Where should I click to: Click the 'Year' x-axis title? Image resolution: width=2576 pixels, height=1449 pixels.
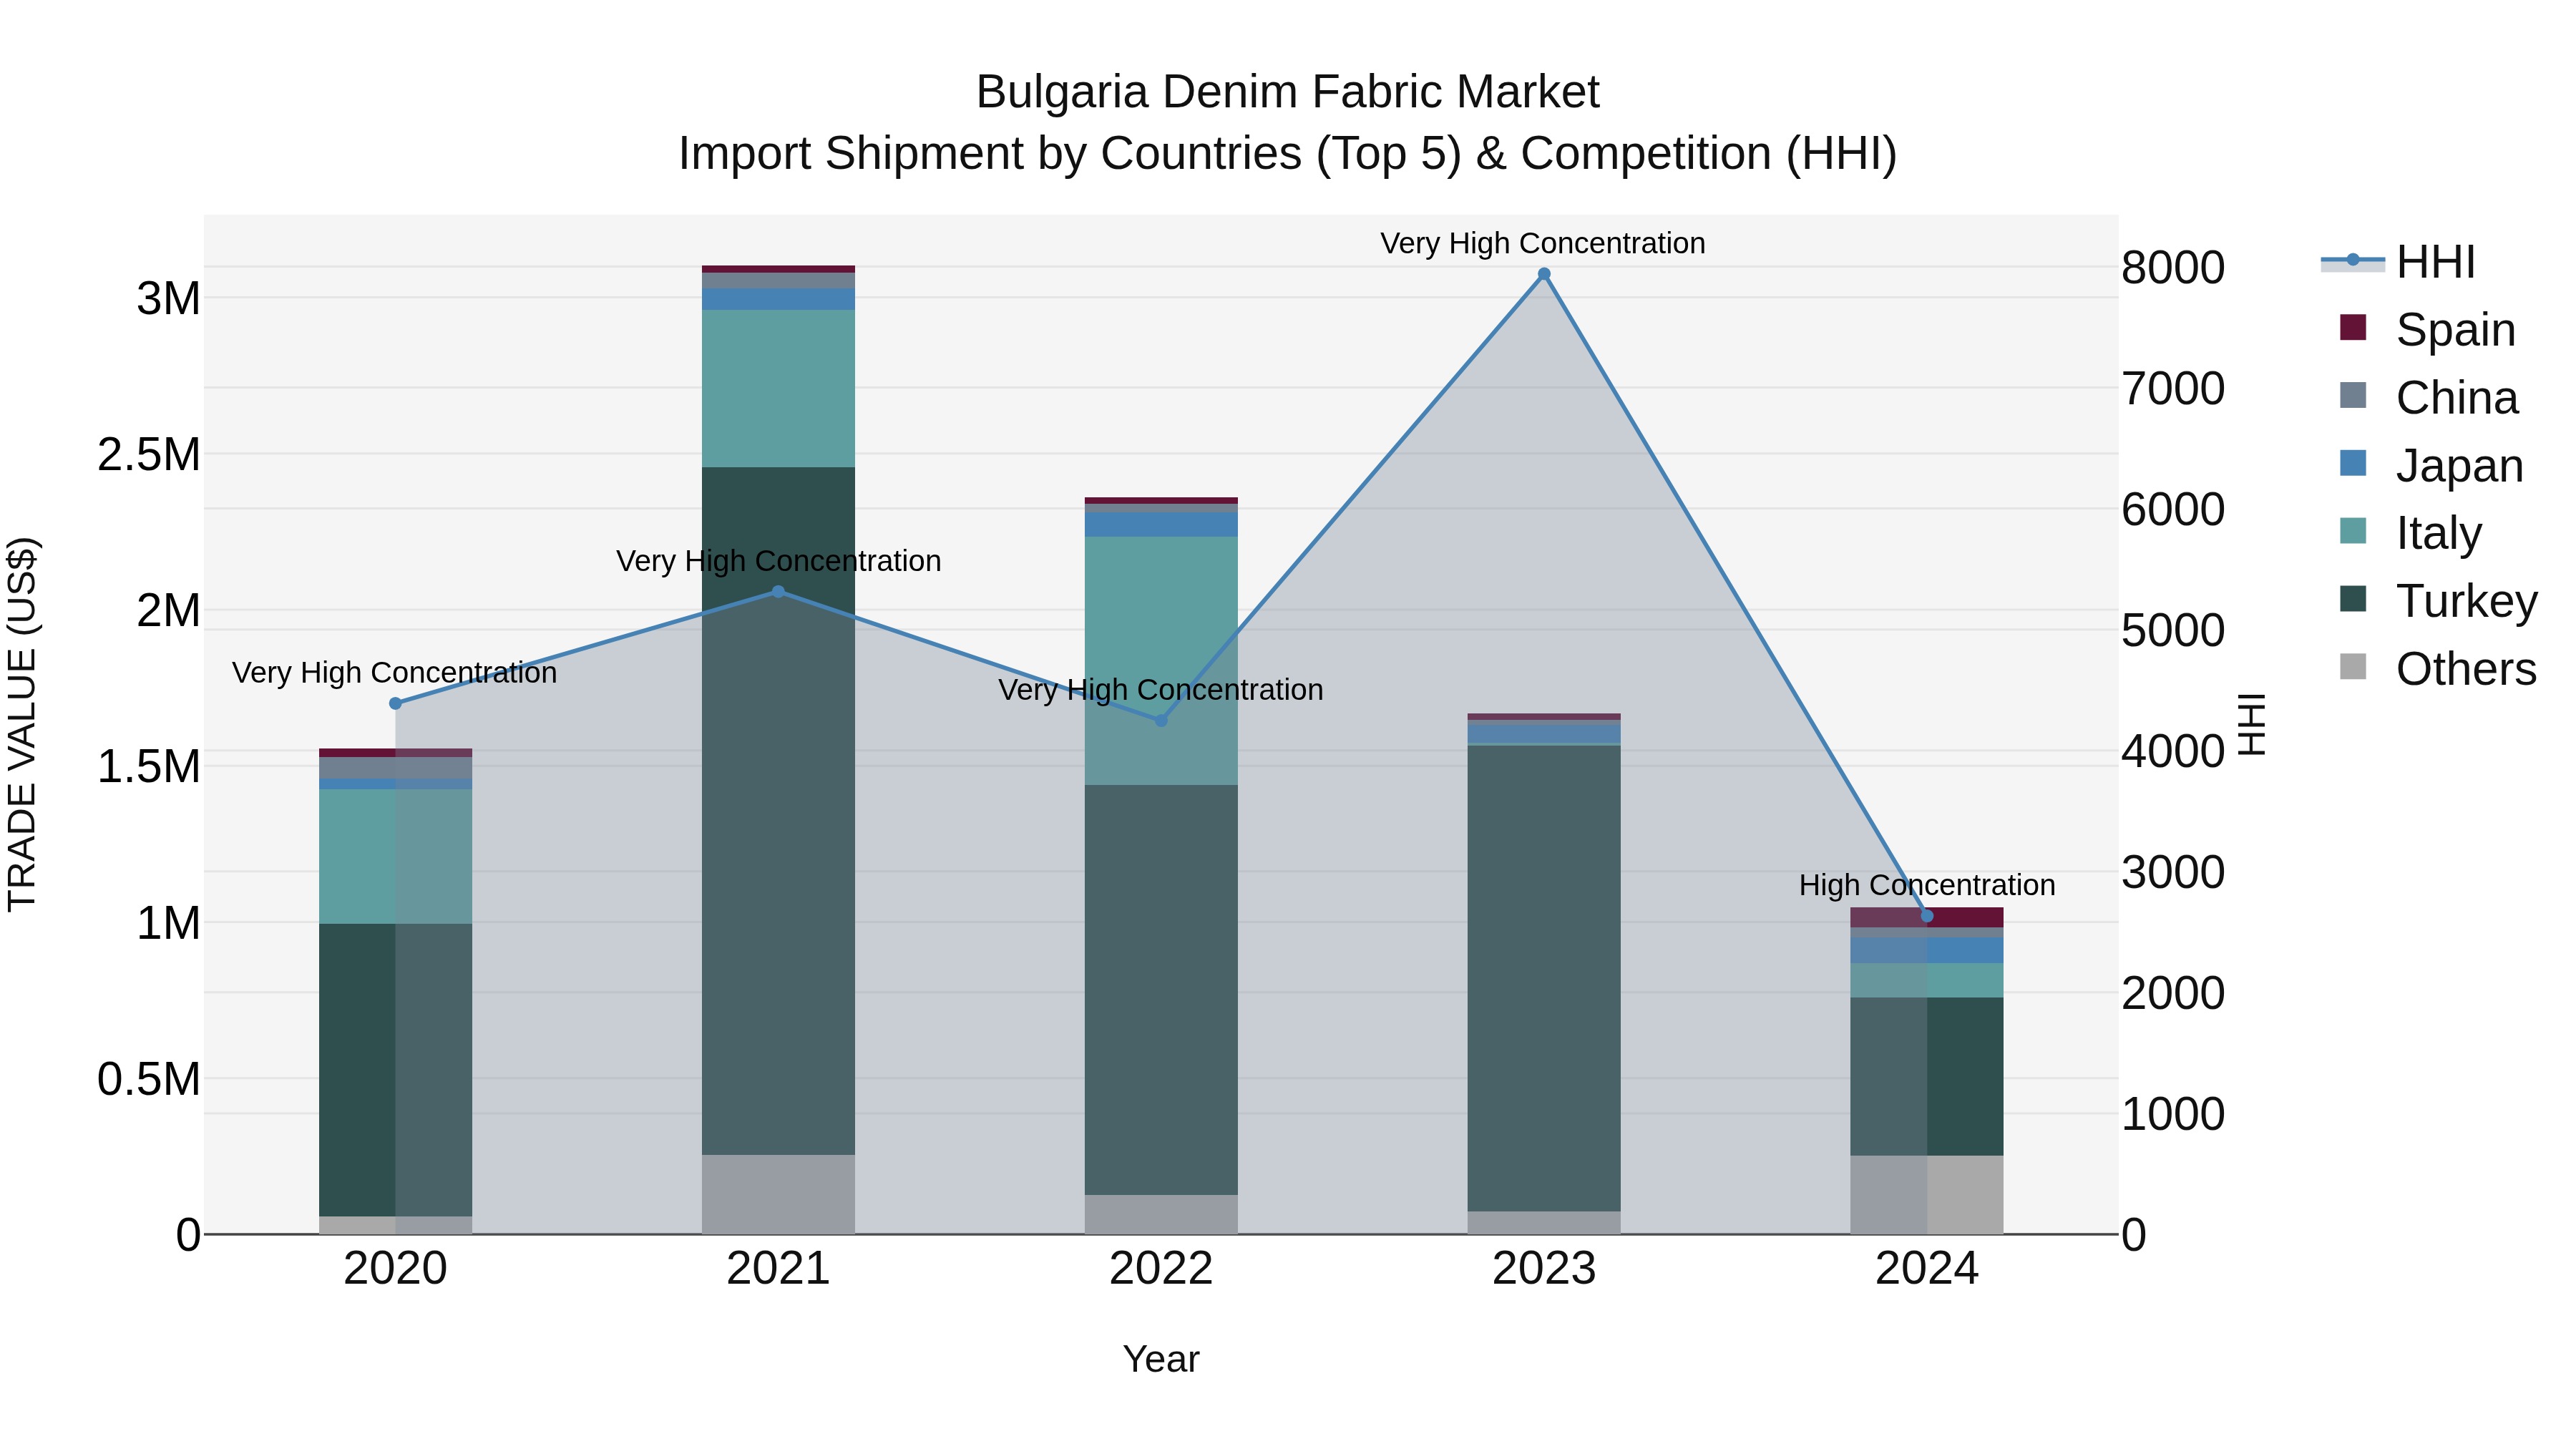point(1161,1359)
